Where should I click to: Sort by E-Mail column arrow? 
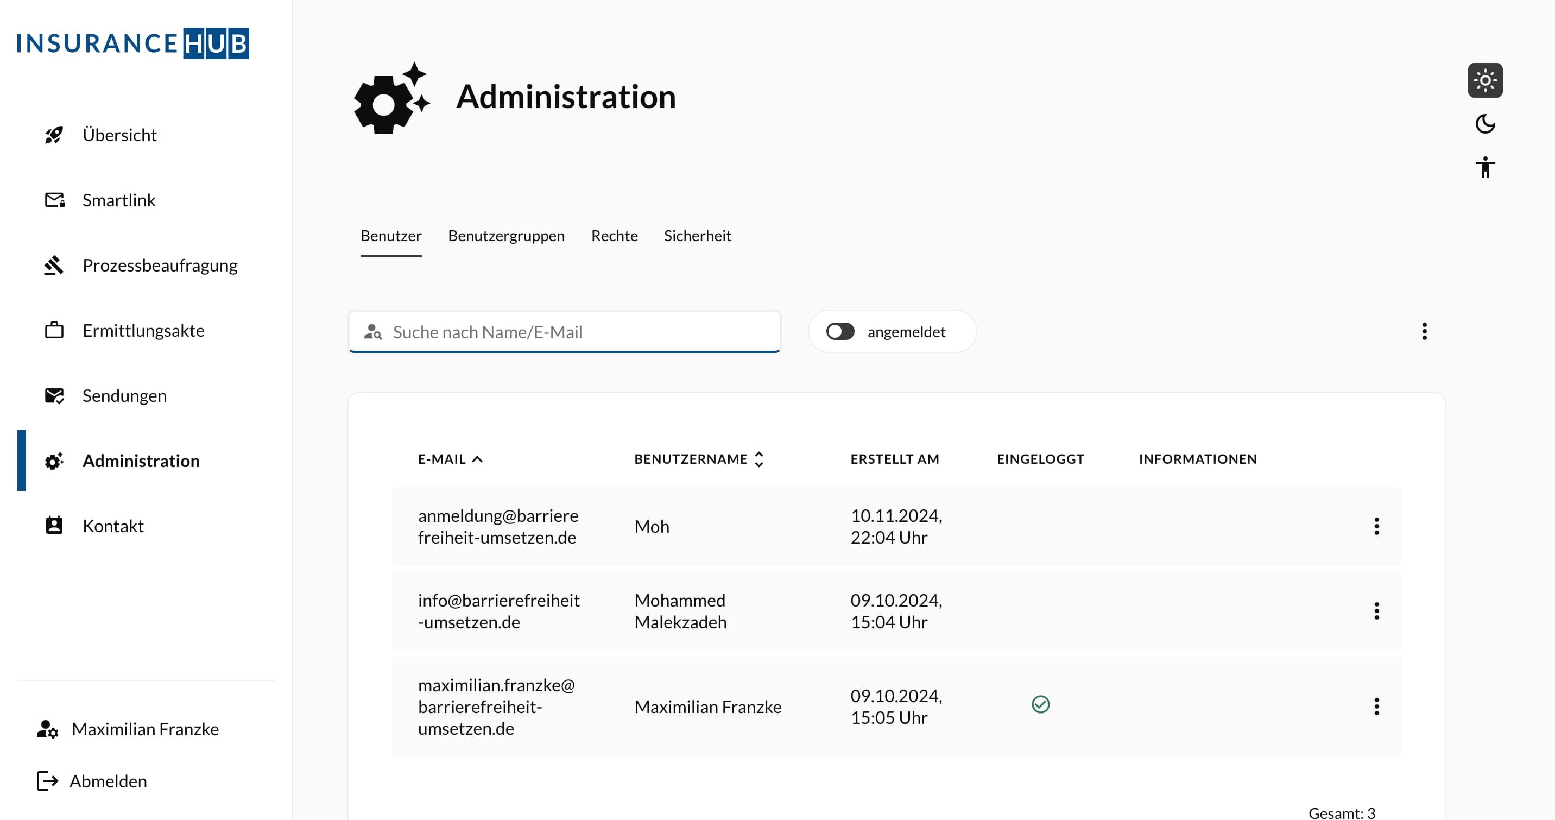tap(477, 459)
